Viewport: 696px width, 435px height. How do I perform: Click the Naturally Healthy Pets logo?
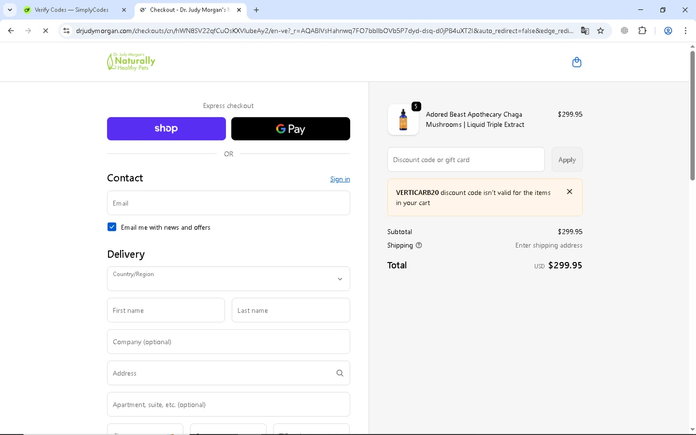click(x=131, y=62)
